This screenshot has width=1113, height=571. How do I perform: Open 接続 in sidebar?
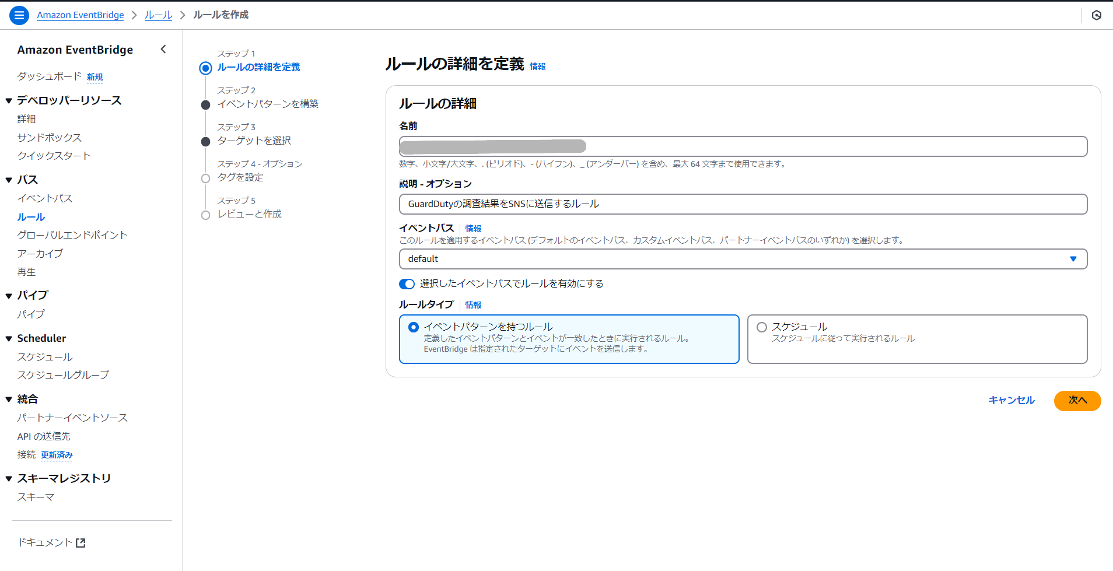click(x=26, y=454)
